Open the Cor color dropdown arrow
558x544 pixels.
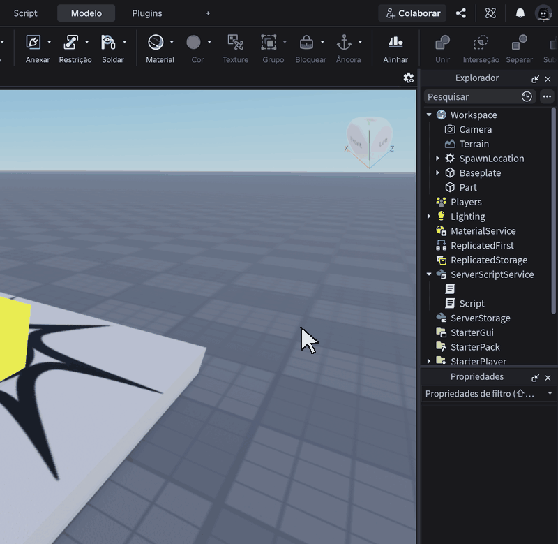[209, 42]
